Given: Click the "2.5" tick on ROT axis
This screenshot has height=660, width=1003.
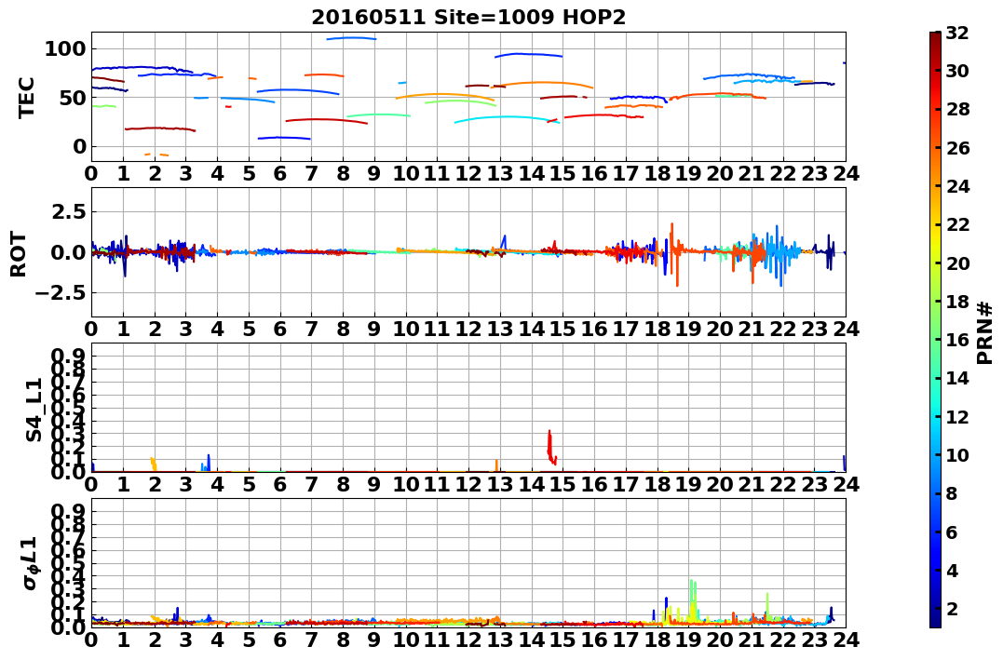Looking at the screenshot, I should (x=68, y=211).
